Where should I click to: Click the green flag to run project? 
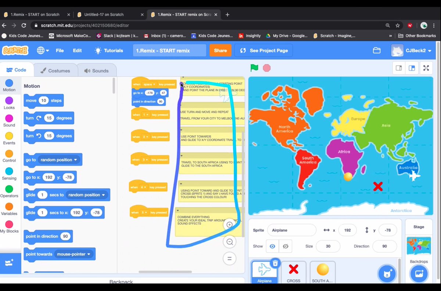point(254,68)
